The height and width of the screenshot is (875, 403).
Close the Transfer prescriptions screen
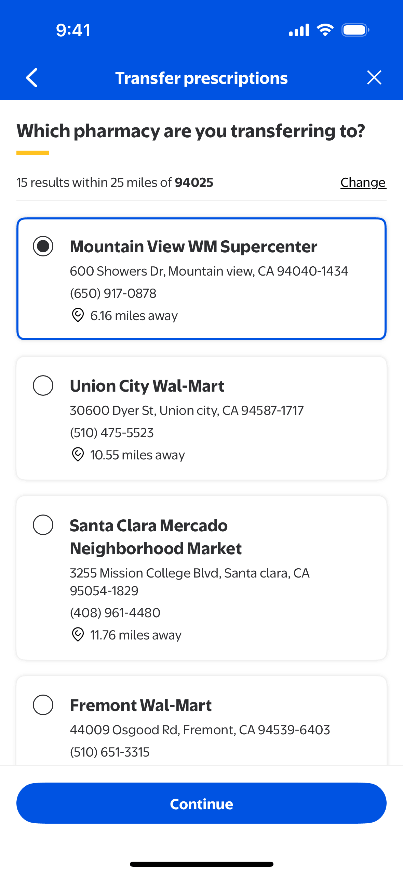[374, 77]
